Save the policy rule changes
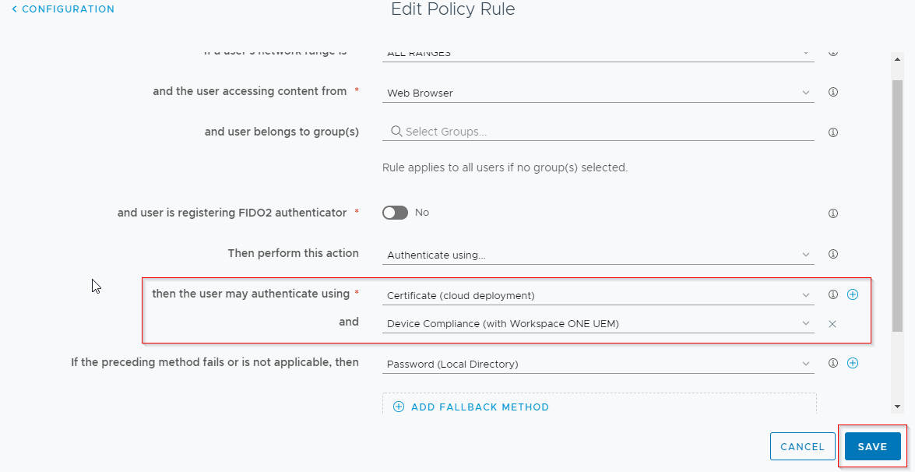Image resolution: width=915 pixels, height=472 pixels. point(872,446)
